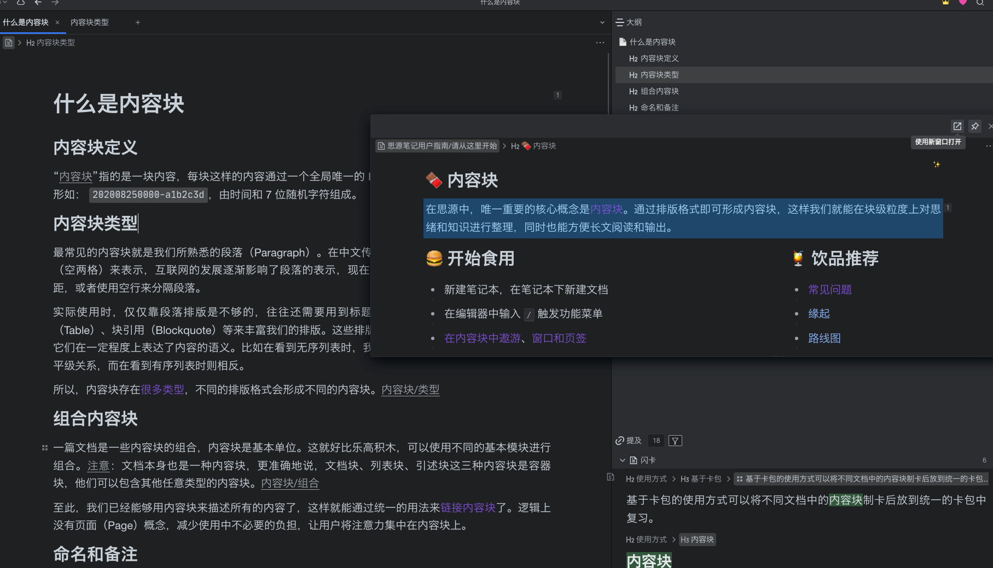Click the 路线图 link in popup

click(x=824, y=338)
